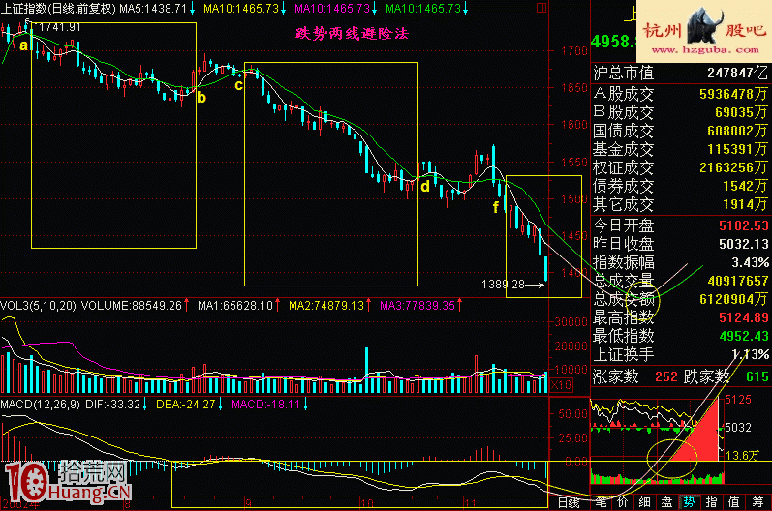The width and height of the screenshot is (772, 511).
Task: Click the yellow MA10 indicator label
Action: click(x=238, y=8)
